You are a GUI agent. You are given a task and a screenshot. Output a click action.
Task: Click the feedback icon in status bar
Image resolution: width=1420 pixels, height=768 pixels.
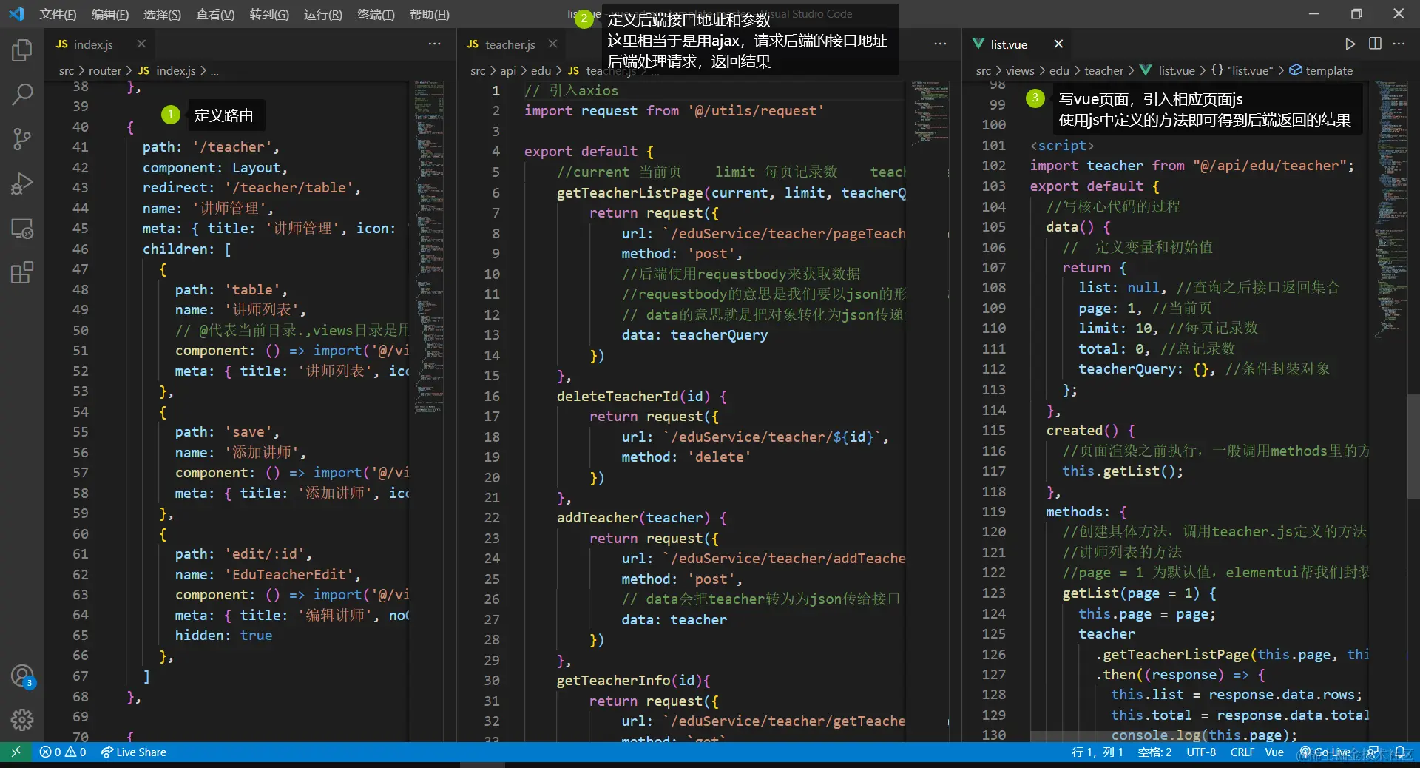pyautogui.click(x=1373, y=752)
